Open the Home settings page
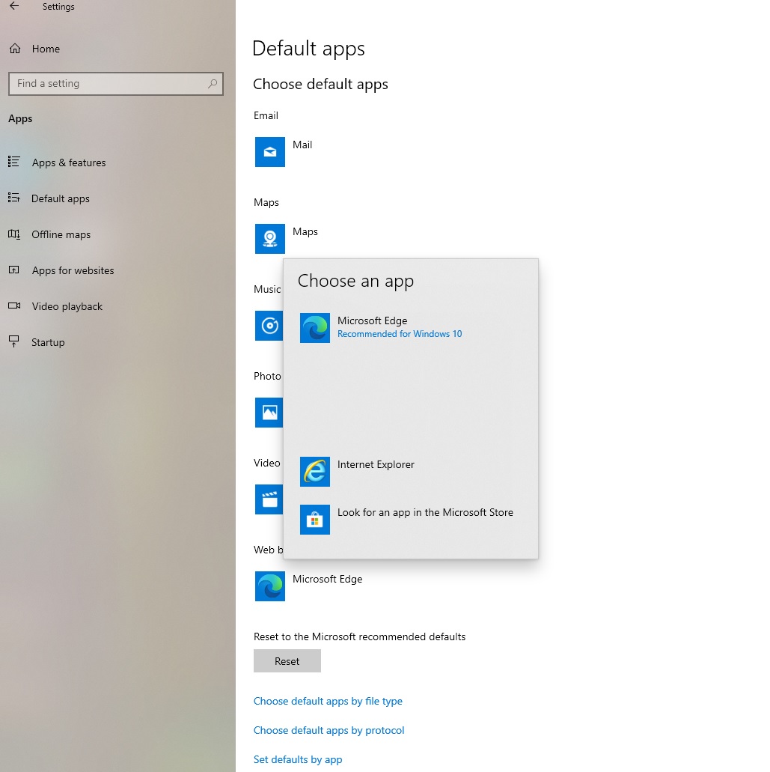Viewport: 770px width, 772px height. click(x=46, y=49)
